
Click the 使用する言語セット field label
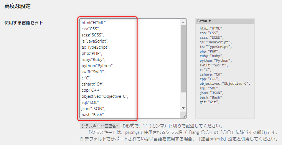coord(24,23)
